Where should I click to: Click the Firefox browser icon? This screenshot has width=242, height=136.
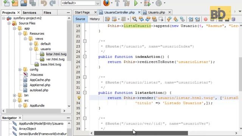point(106,3)
